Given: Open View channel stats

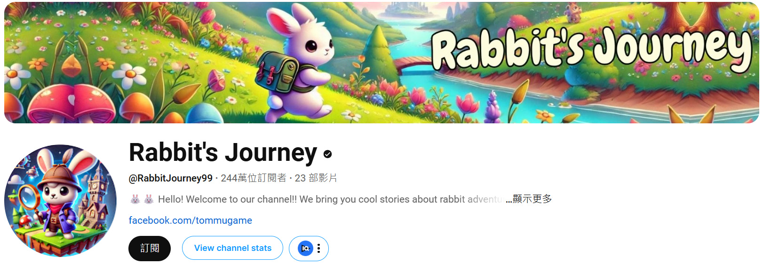Looking at the screenshot, I should tap(232, 248).
